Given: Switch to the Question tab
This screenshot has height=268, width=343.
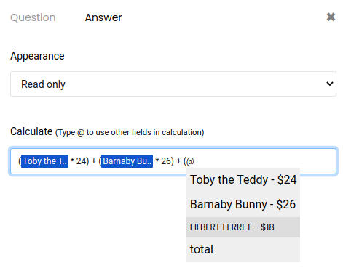Looking at the screenshot, I should [x=33, y=17].
